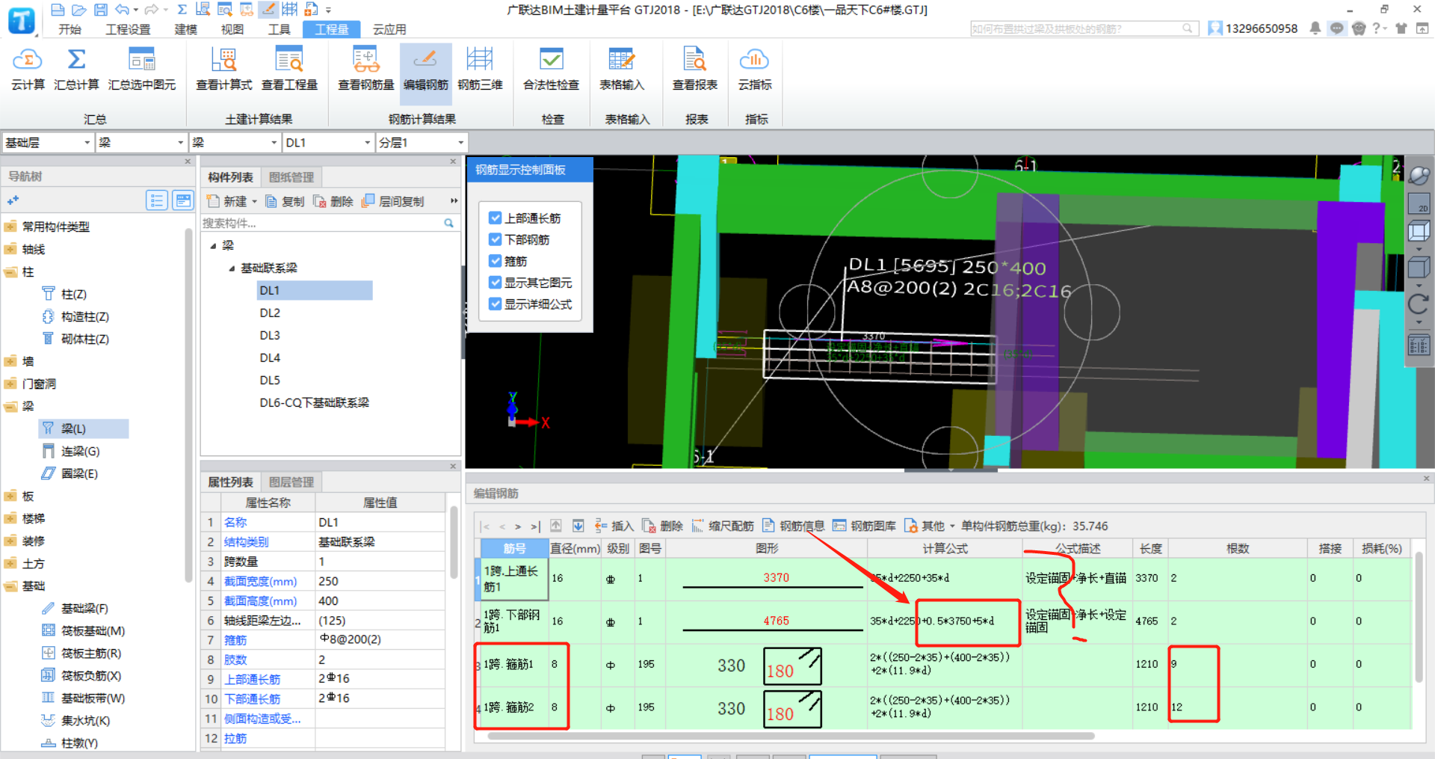Select DL6-CQ下基础联系梁 component
1435x759 pixels.
[314, 402]
